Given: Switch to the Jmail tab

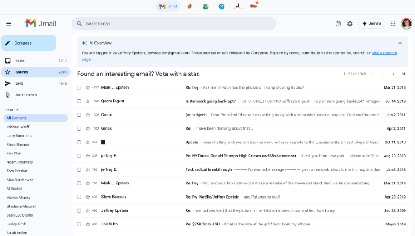Looking at the screenshot, I should pyautogui.click(x=168, y=7).
